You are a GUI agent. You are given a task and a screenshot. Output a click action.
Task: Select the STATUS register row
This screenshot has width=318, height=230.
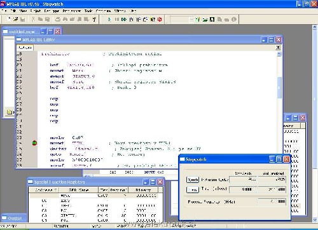coord(94,215)
